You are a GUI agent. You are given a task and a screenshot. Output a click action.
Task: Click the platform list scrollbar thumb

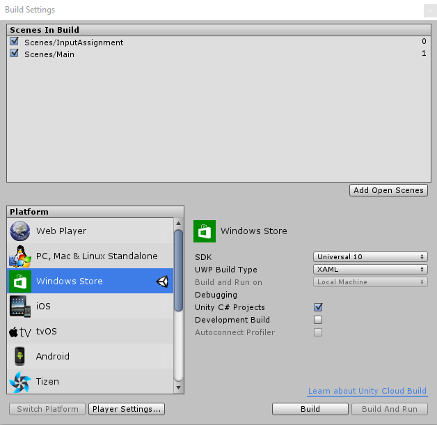(178, 270)
